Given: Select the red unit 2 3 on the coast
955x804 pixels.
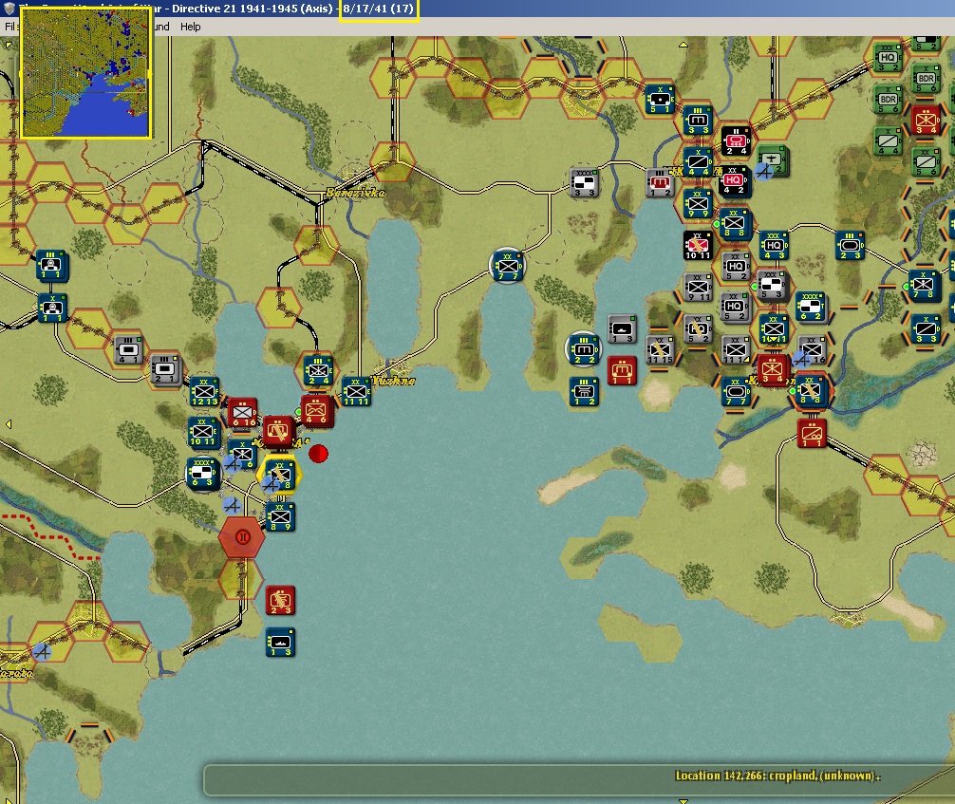Looking at the screenshot, I should (280, 601).
